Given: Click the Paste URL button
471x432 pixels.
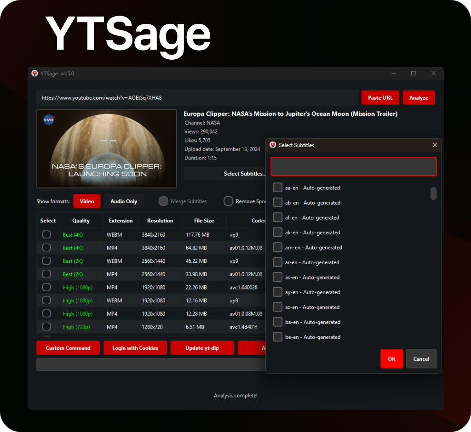Looking at the screenshot, I should coord(380,97).
